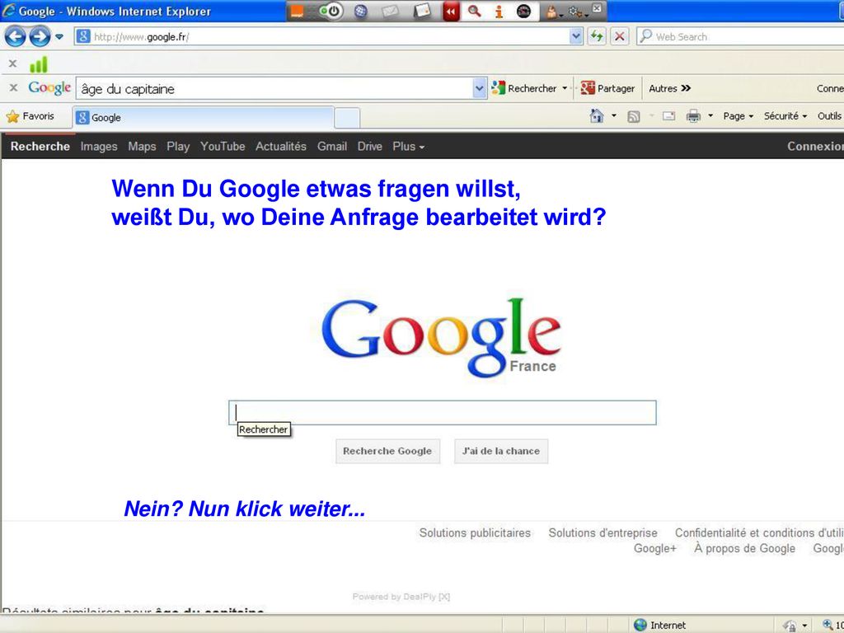Click the orange info 'i' icon
Screen dimensions: 844x633
[499, 12]
